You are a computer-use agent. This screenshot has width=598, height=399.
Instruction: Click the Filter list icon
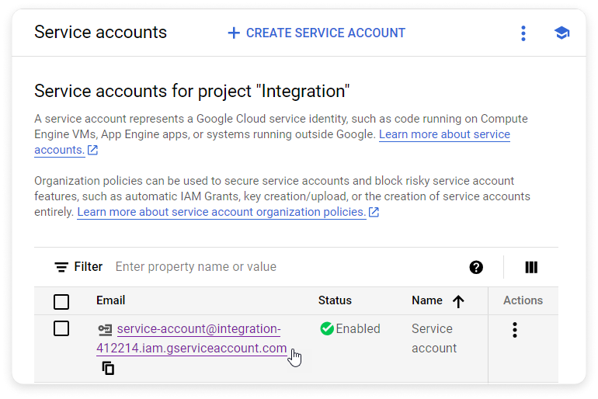point(61,267)
